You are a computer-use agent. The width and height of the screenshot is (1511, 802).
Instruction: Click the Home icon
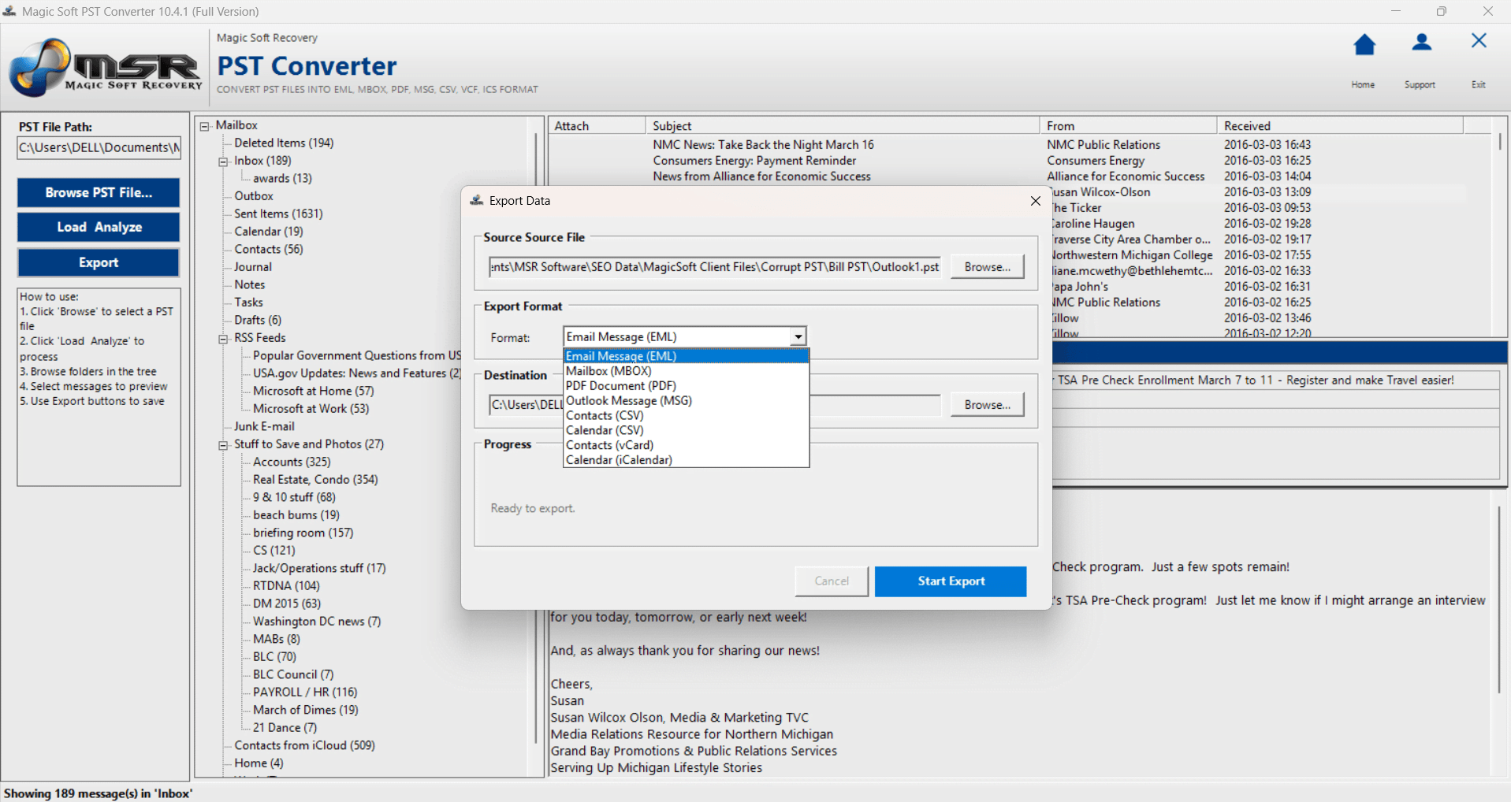1364,45
